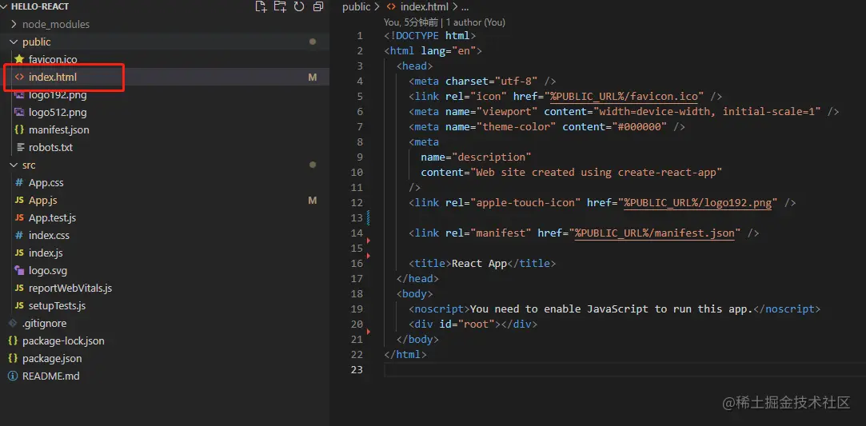Screen dimensions: 866x426
Task: Click the JS icon beside setupTests.js
Action: pyautogui.click(x=19, y=305)
